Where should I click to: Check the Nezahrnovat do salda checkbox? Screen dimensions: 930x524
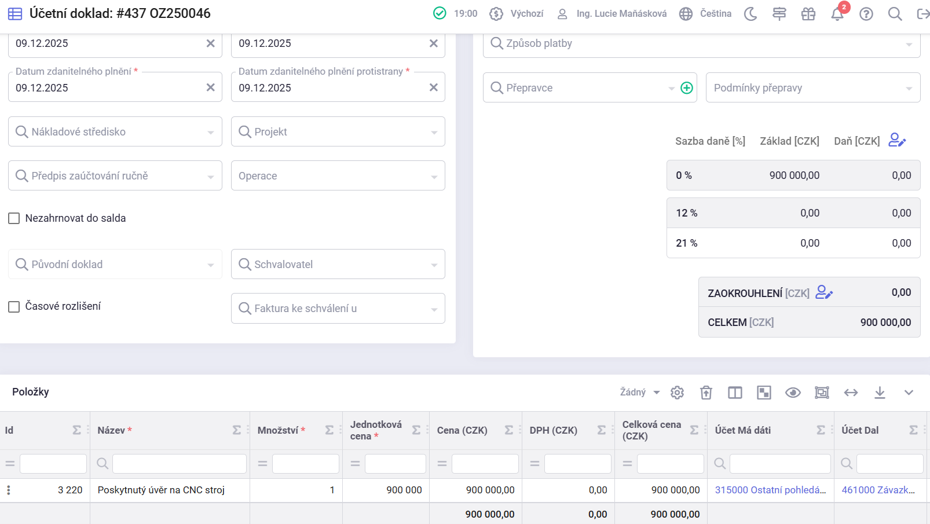[14, 218]
